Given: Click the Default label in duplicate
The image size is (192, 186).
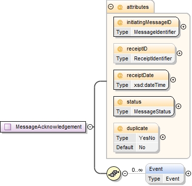Looking at the screenshot, I should (125, 147).
